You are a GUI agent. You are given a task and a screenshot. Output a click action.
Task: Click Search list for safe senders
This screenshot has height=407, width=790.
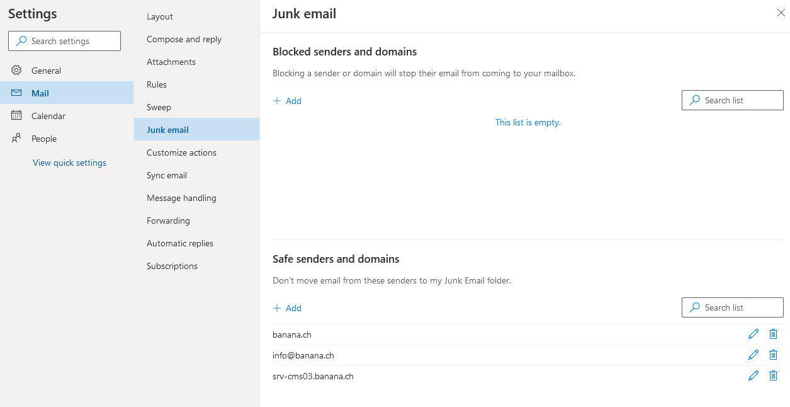(732, 307)
